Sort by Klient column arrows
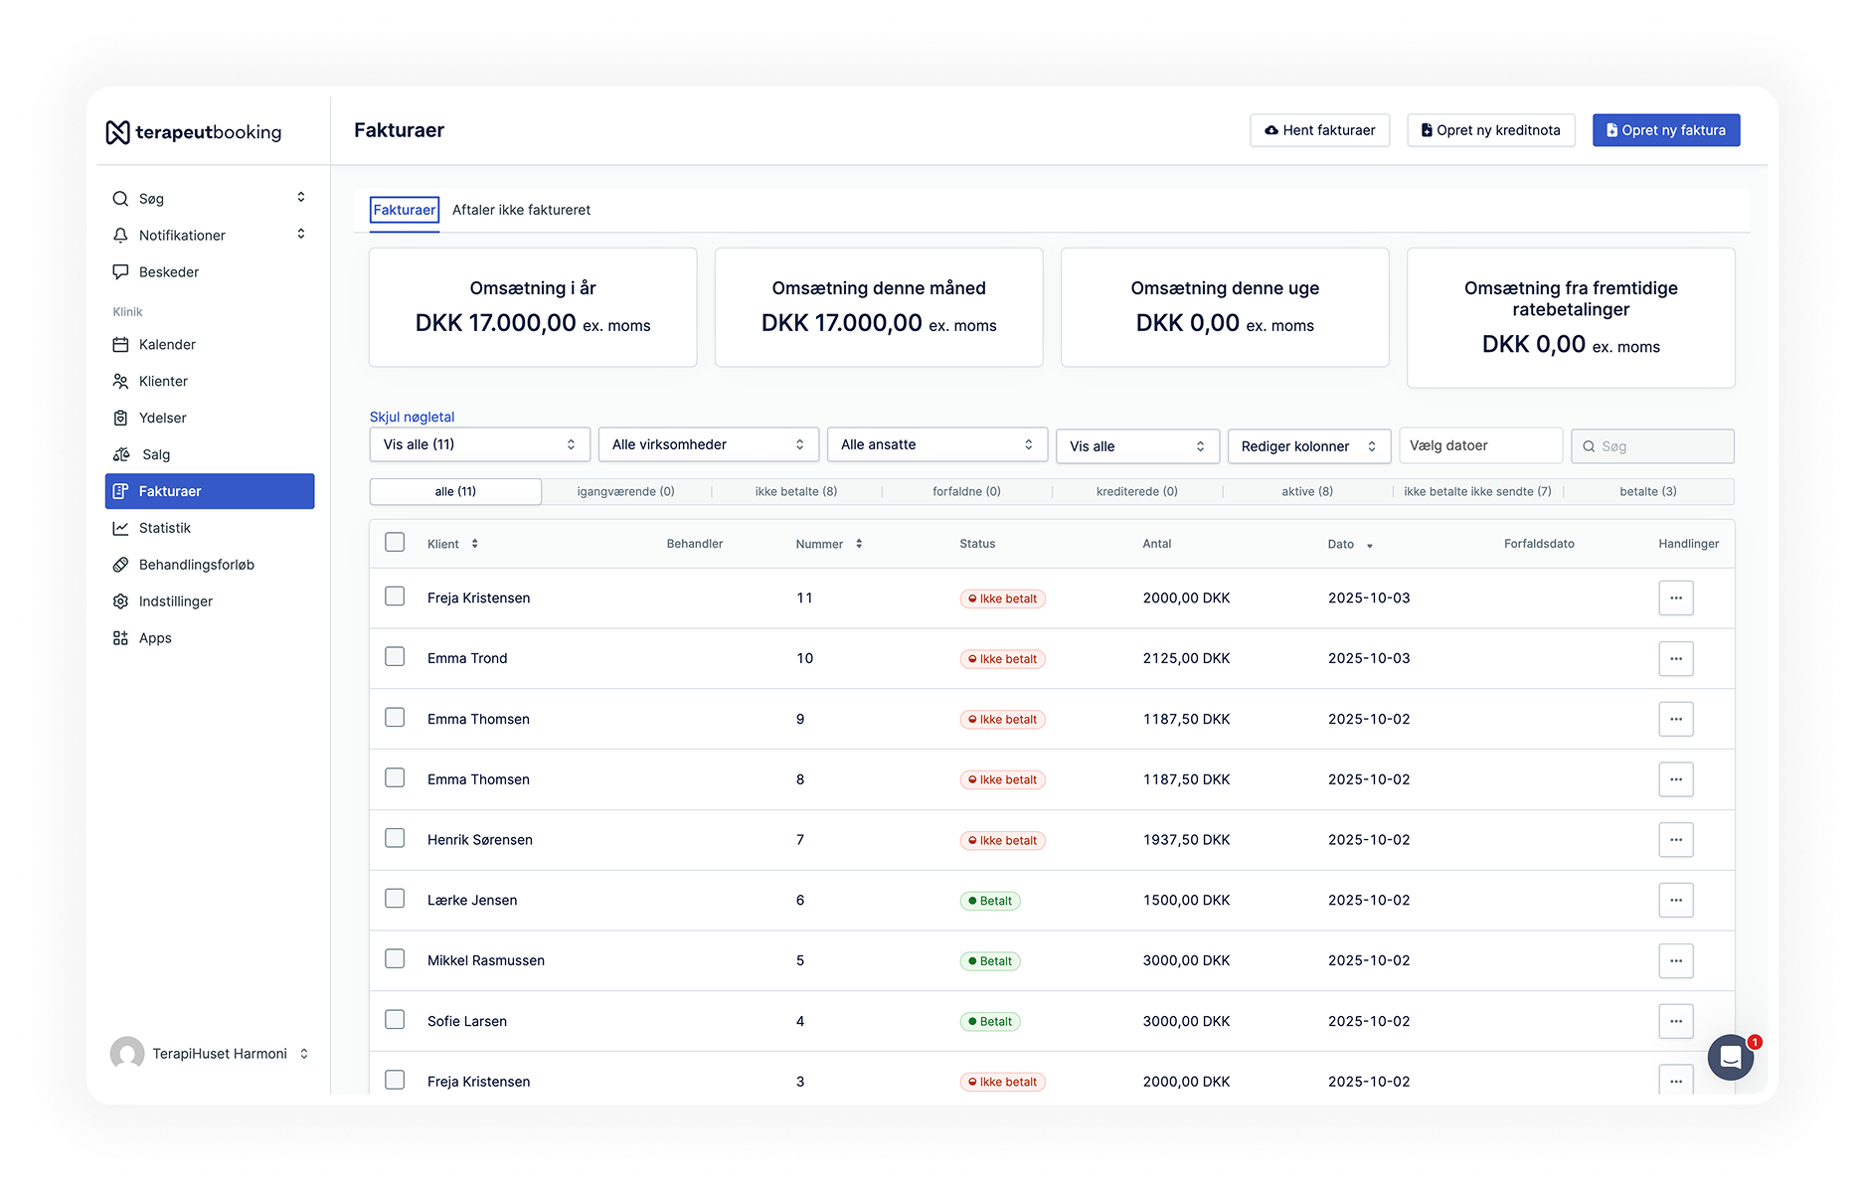Screen dimensions: 1864x1190 coord(475,544)
